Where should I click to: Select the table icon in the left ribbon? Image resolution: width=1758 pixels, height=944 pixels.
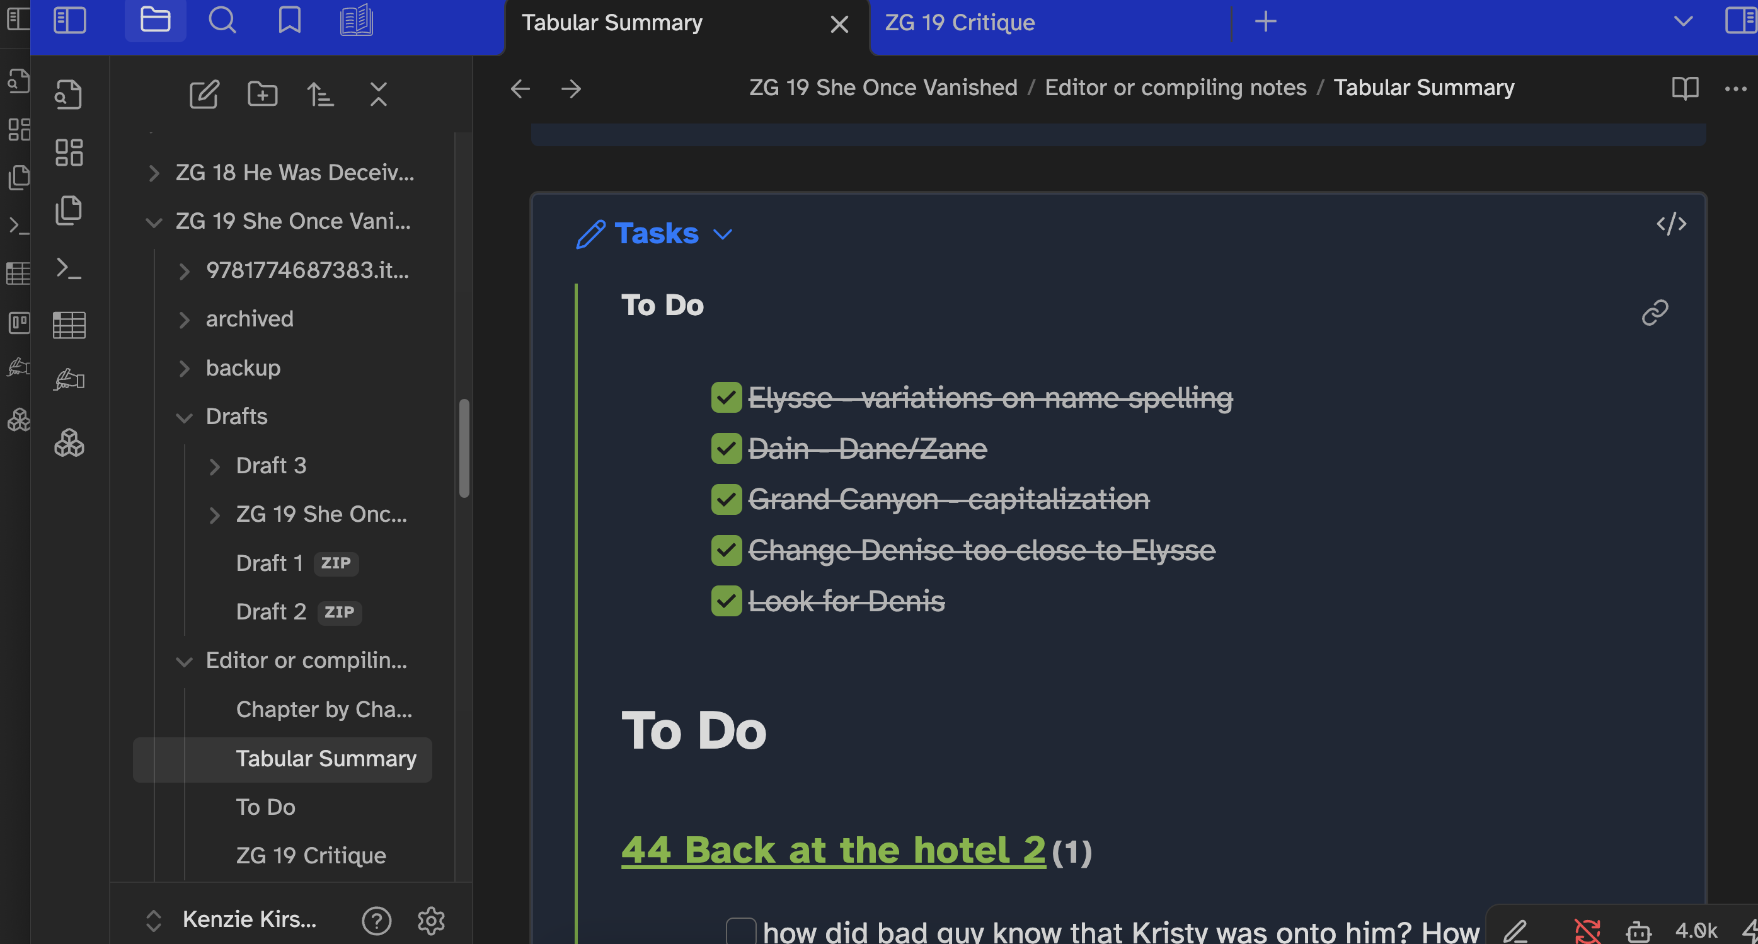click(x=69, y=325)
